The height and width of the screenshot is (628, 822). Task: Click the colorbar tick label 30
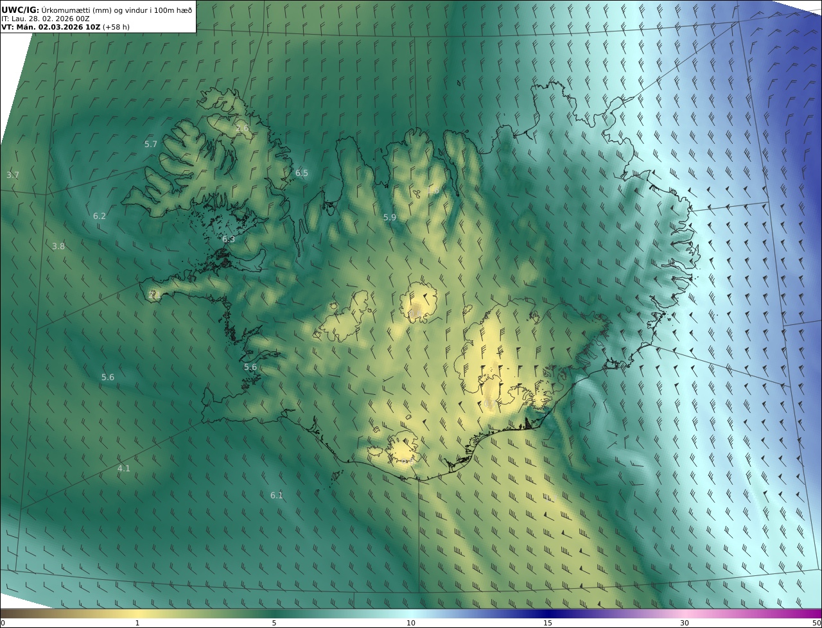(x=685, y=623)
